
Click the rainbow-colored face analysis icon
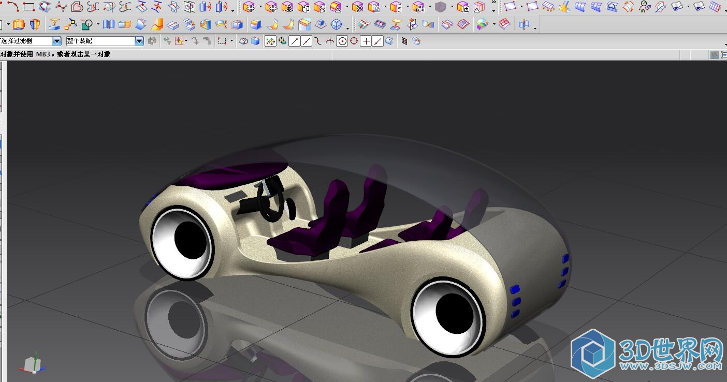(x=481, y=24)
